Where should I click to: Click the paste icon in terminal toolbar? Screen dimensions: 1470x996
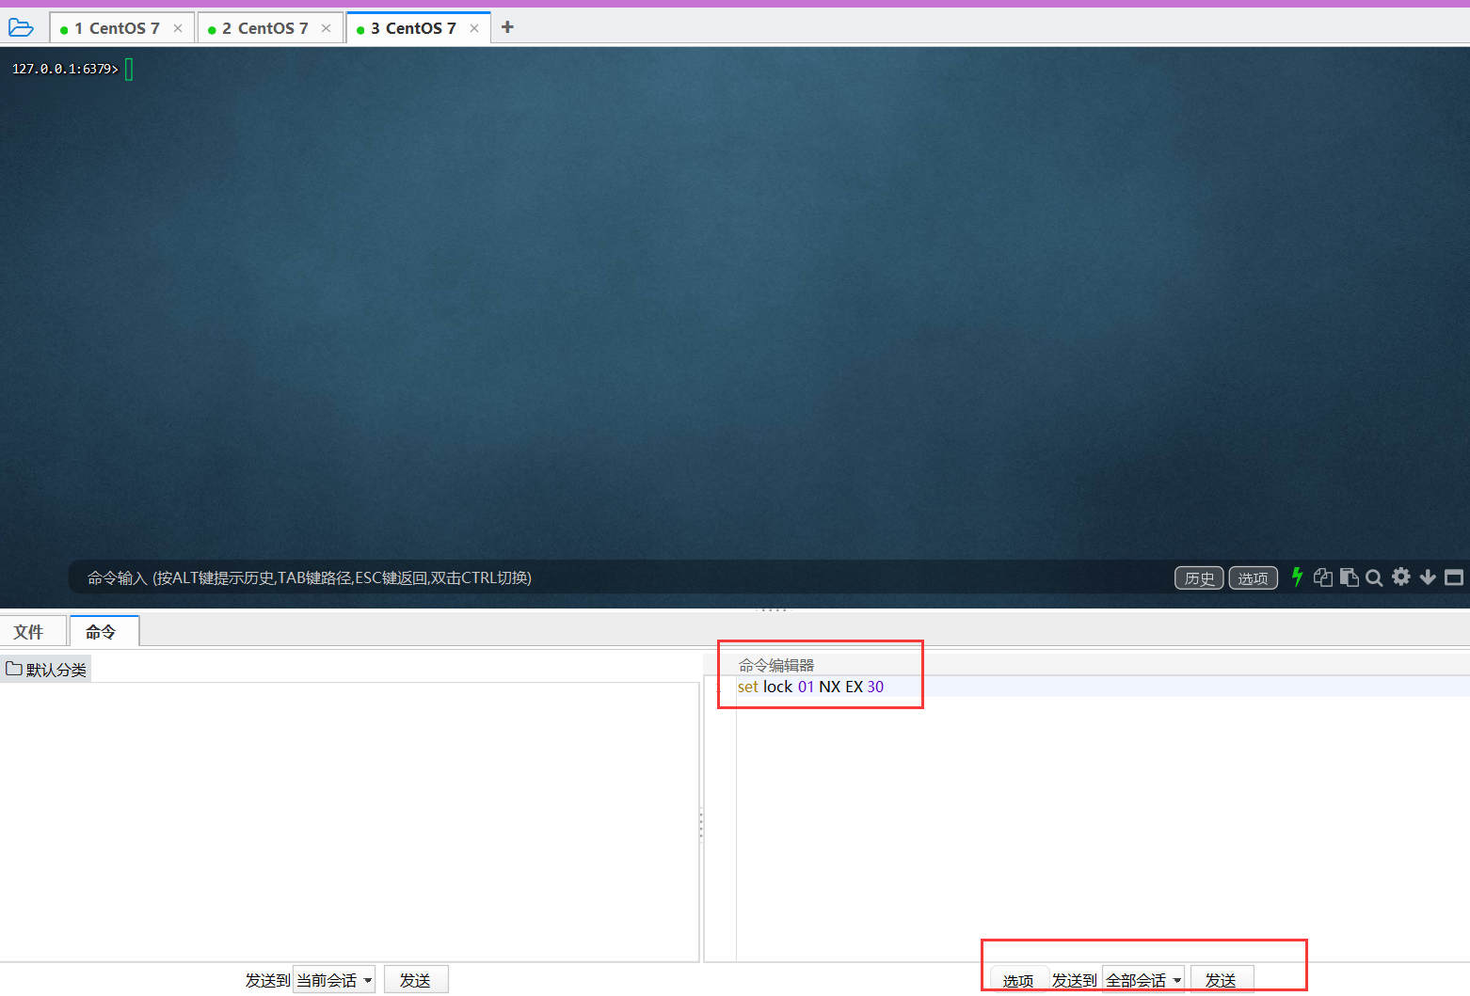tap(1349, 577)
